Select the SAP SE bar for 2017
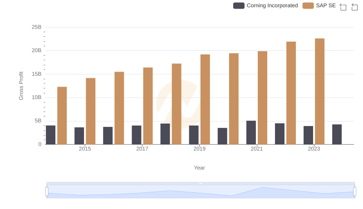Image resolution: width=363 pixels, height=209 pixels. click(148, 106)
